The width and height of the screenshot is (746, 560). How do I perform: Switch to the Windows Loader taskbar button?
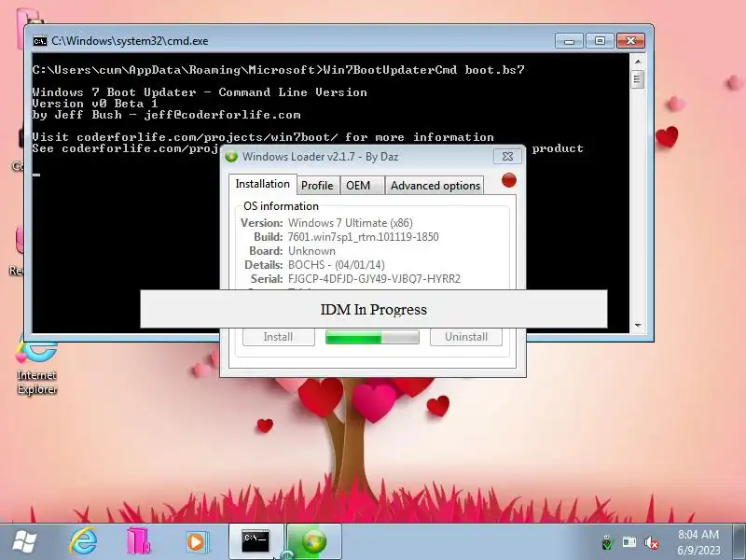point(314,541)
